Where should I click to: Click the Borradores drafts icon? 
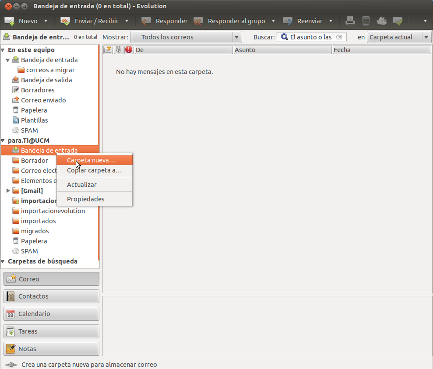point(16,90)
